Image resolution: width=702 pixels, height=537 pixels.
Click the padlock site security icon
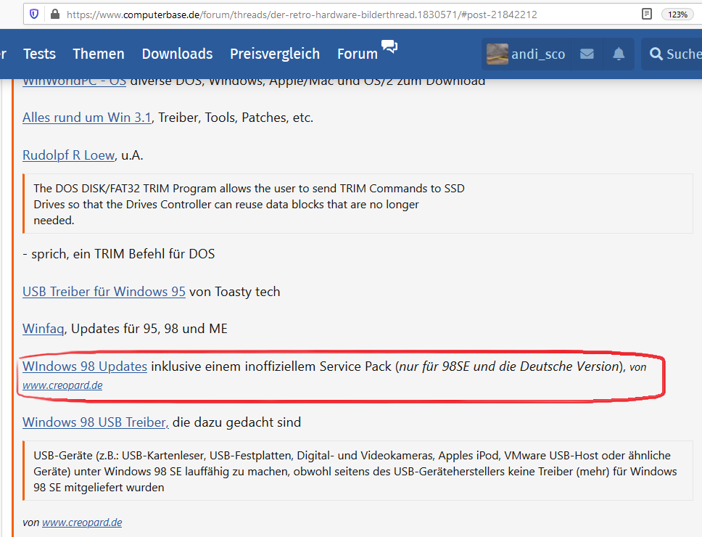[55, 15]
